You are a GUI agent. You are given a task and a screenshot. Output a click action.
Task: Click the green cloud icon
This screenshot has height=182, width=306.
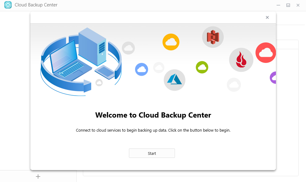point(202,67)
